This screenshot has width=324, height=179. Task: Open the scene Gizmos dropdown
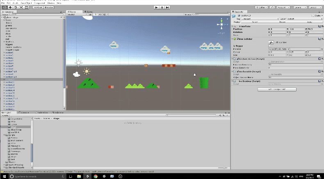(188, 14)
